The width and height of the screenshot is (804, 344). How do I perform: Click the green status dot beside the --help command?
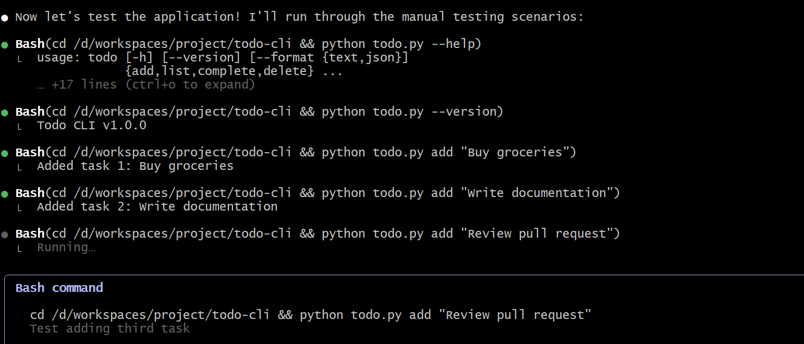point(5,45)
